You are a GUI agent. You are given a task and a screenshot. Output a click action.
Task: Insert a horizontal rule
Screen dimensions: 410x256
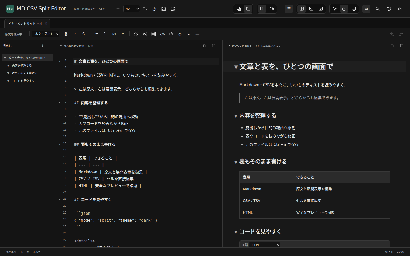point(197,34)
